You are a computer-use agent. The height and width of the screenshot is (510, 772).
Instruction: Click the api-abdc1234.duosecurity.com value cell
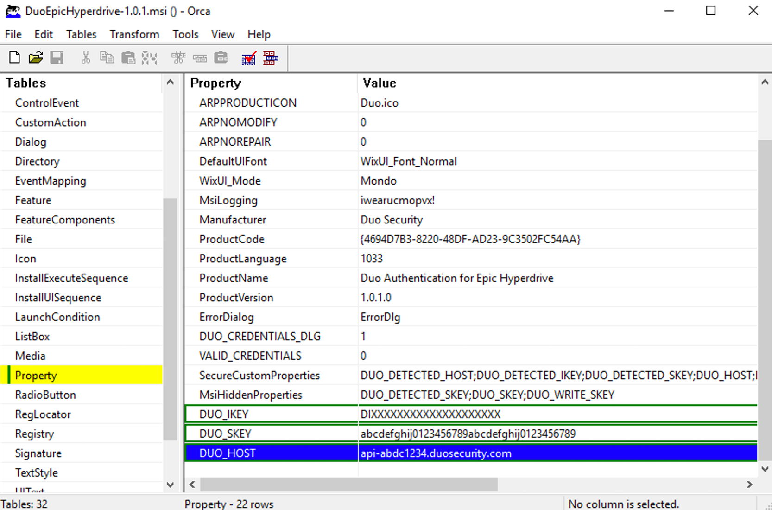click(x=558, y=453)
